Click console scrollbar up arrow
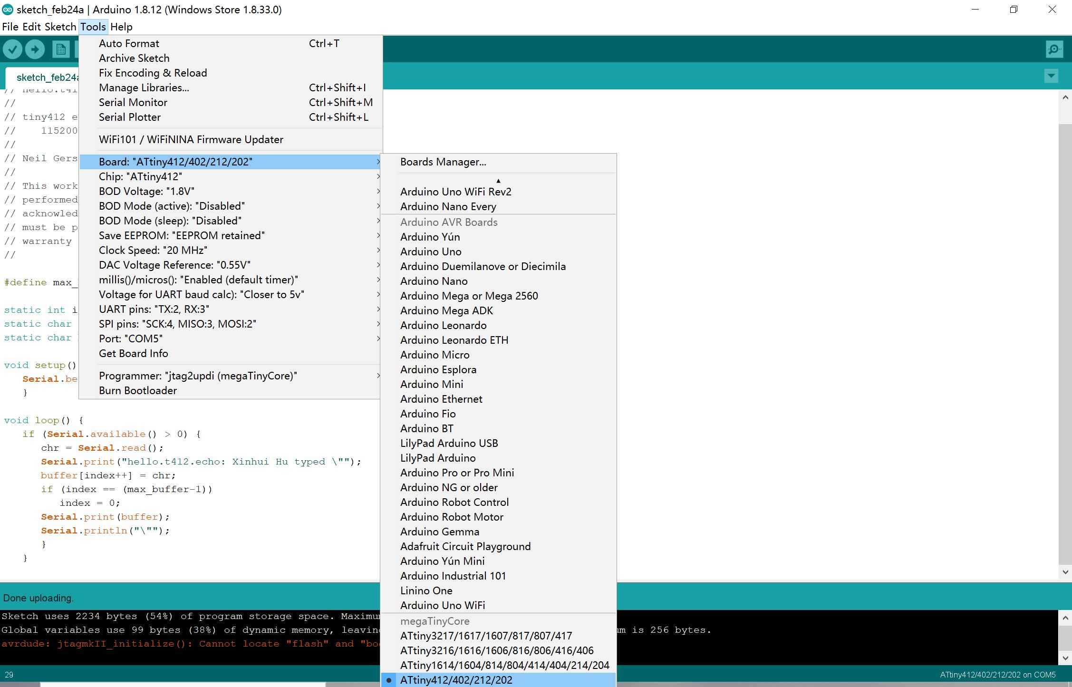 tap(1065, 618)
